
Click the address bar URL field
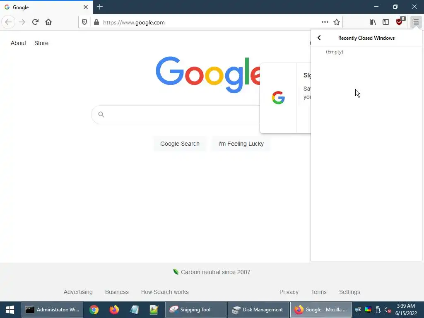pos(211,22)
